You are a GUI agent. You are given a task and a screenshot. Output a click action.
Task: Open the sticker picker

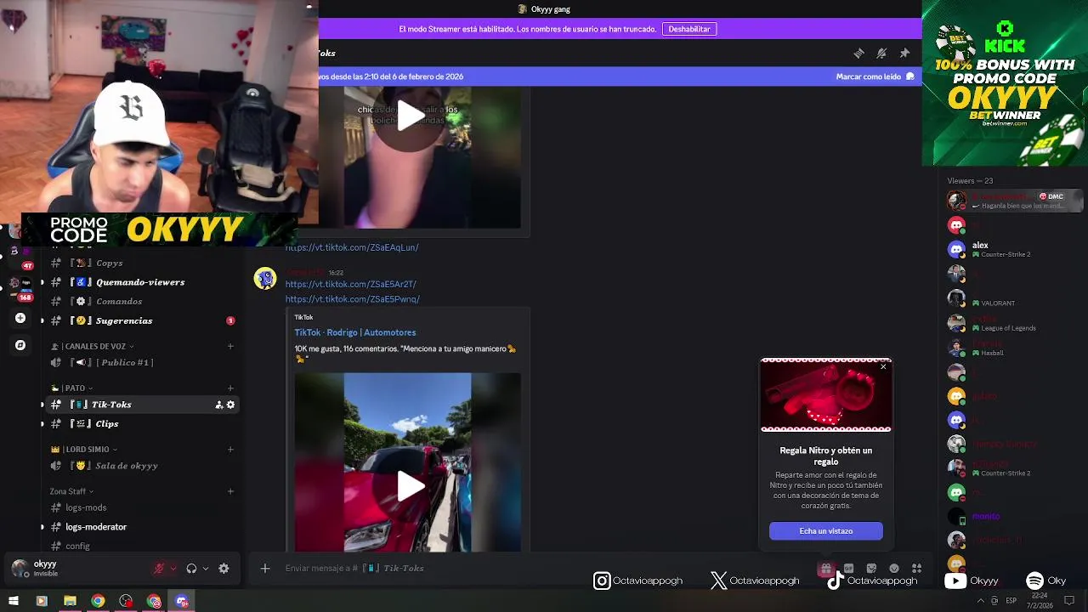[x=871, y=569]
